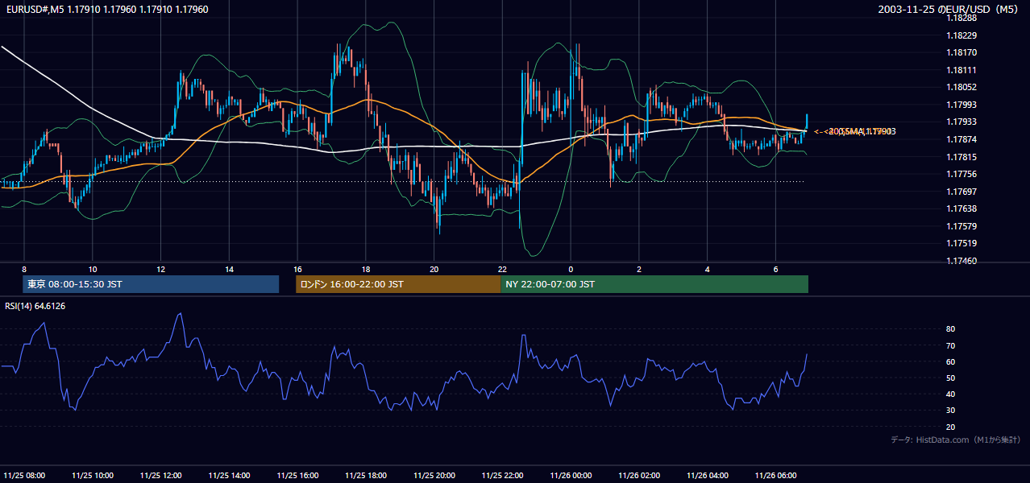The height and width of the screenshot is (483, 1030).
Task: Click price axis label 1.18288
Action: click(961, 18)
